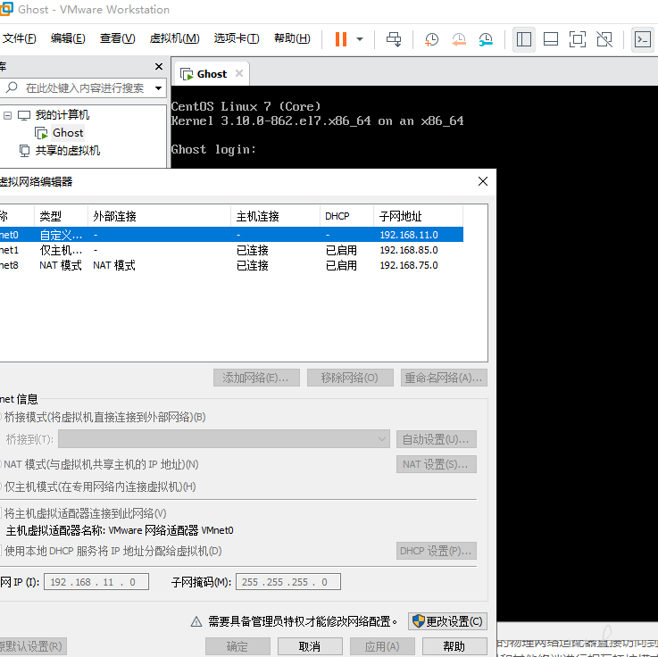Select the network row with subnet 192.168.11.0
The image size is (658, 657).
point(231,235)
